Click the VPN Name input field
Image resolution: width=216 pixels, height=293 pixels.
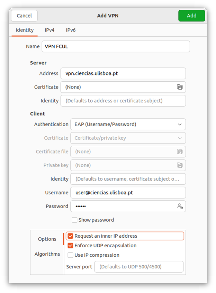[x=116, y=46]
